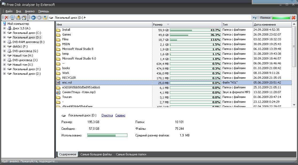Click the MP3 file icon for Синяя Птица
Screen dimensions: 298x165
pyautogui.click(x=58, y=92)
